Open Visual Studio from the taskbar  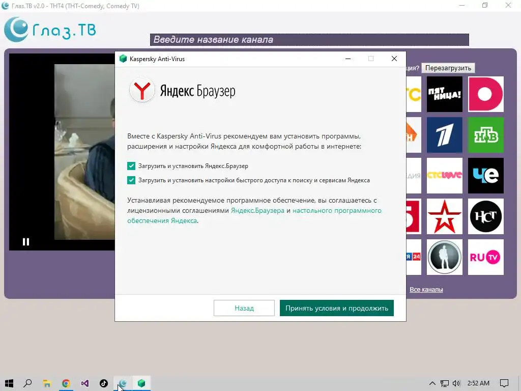tap(85, 383)
